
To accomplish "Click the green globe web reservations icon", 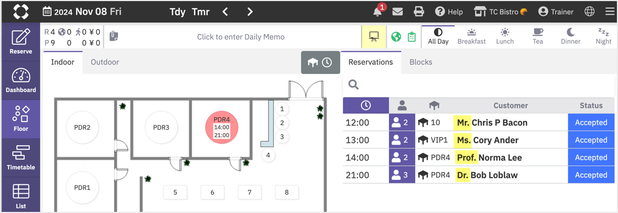I will (396, 37).
